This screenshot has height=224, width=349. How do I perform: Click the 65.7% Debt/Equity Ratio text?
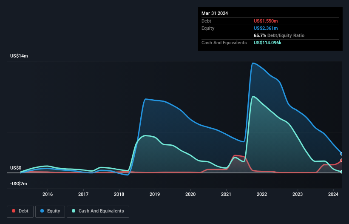pyautogui.click(x=279, y=35)
